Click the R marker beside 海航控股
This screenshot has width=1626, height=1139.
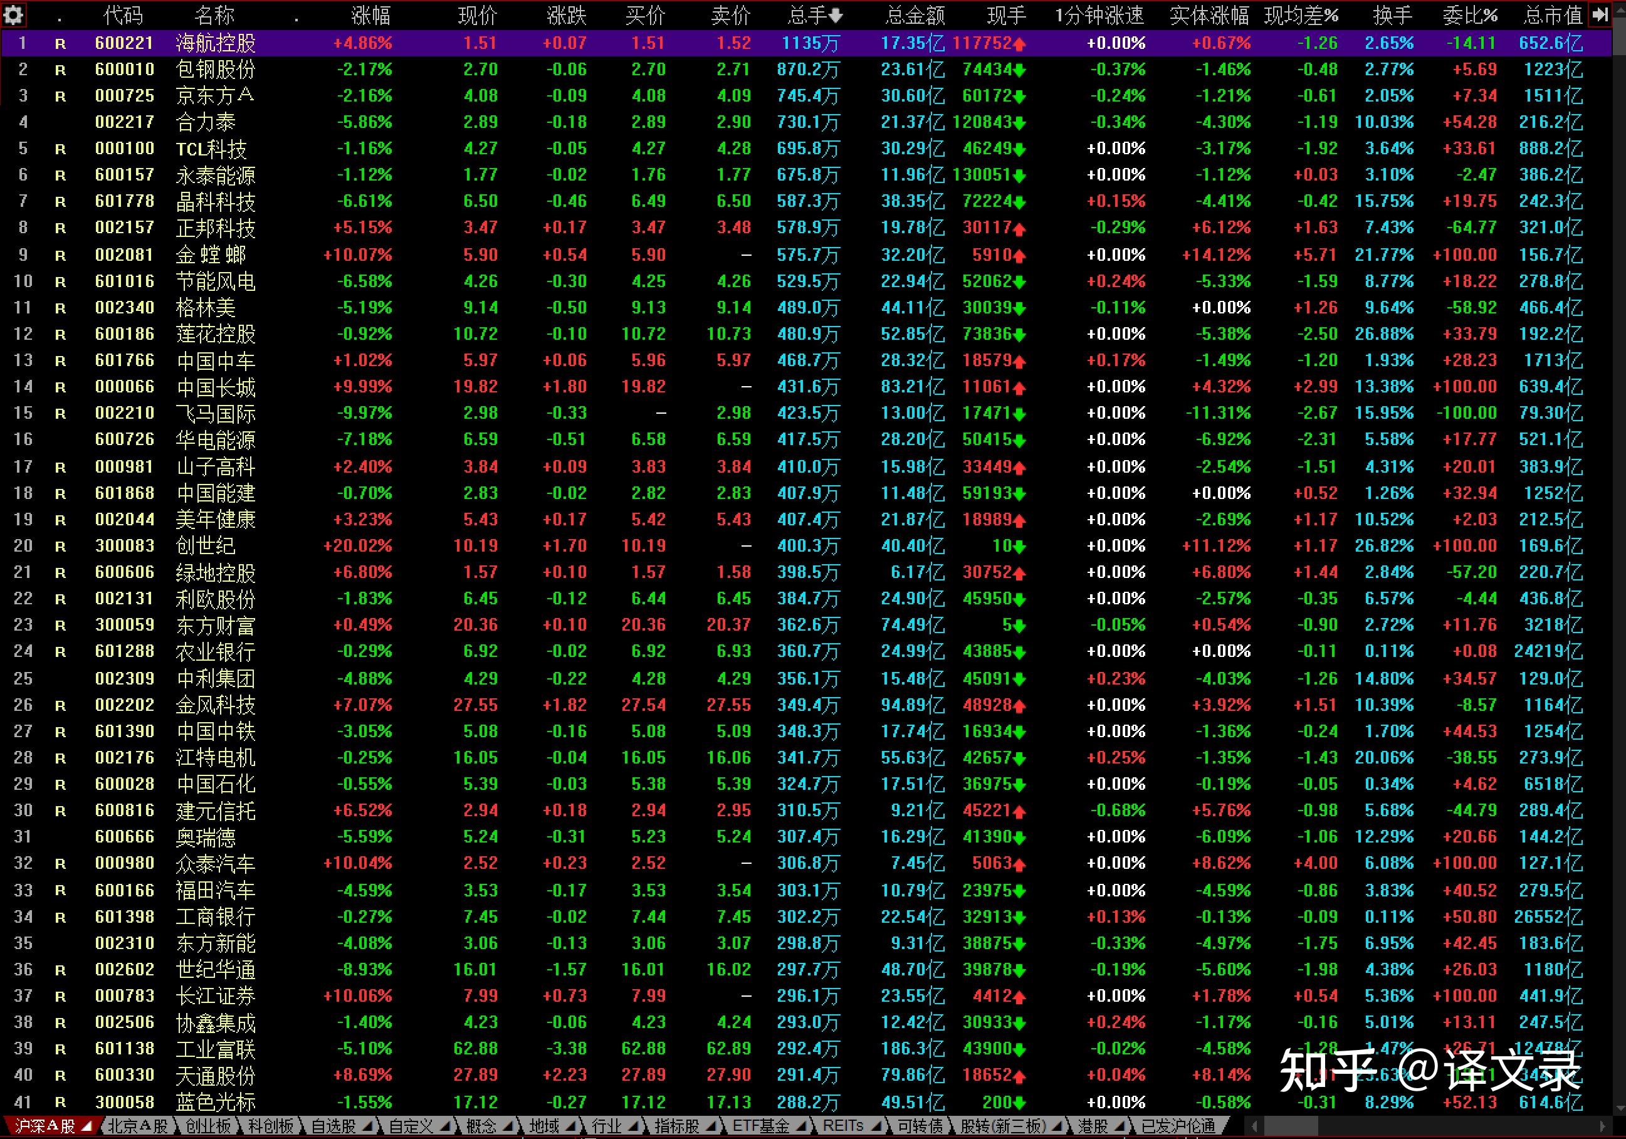click(60, 44)
